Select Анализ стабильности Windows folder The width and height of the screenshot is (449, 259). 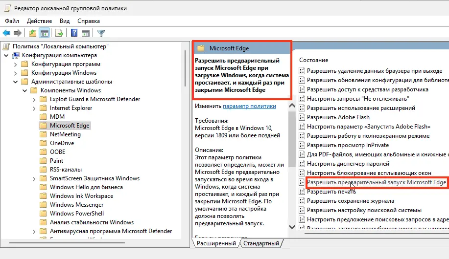click(x=92, y=222)
